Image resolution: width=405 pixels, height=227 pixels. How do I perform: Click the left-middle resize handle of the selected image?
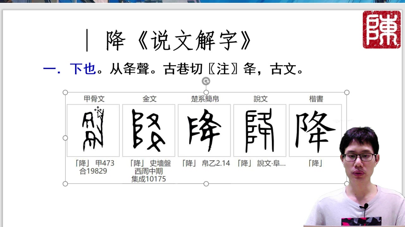[x=65, y=138]
